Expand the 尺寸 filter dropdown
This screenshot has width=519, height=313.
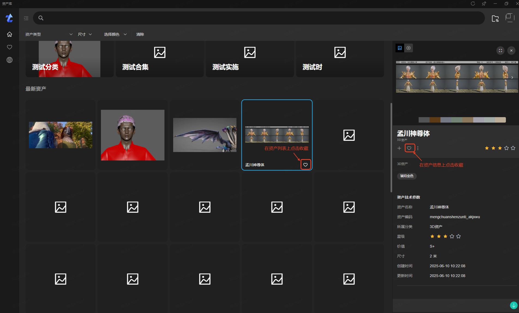point(85,34)
